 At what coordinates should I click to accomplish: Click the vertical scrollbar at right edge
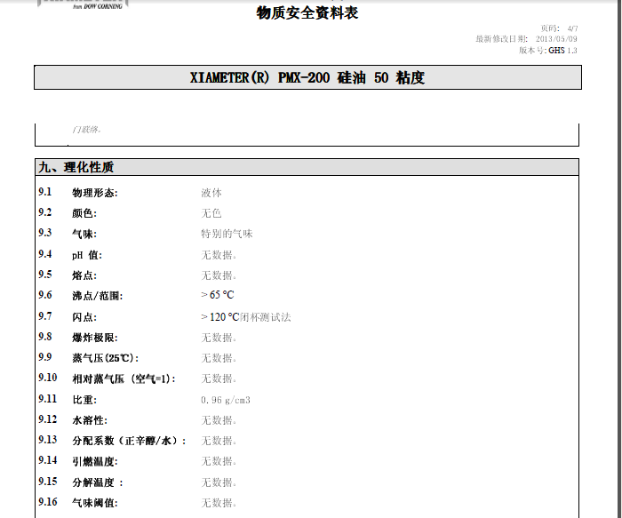pos(618,259)
